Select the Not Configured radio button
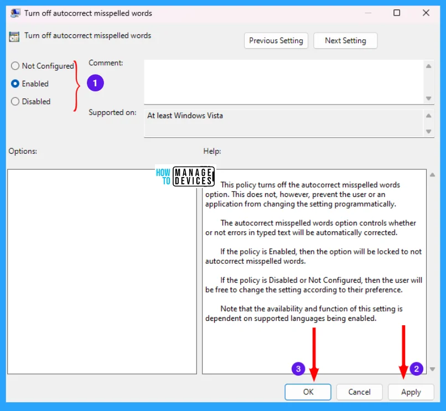The width and height of the screenshot is (446, 411). point(15,66)
